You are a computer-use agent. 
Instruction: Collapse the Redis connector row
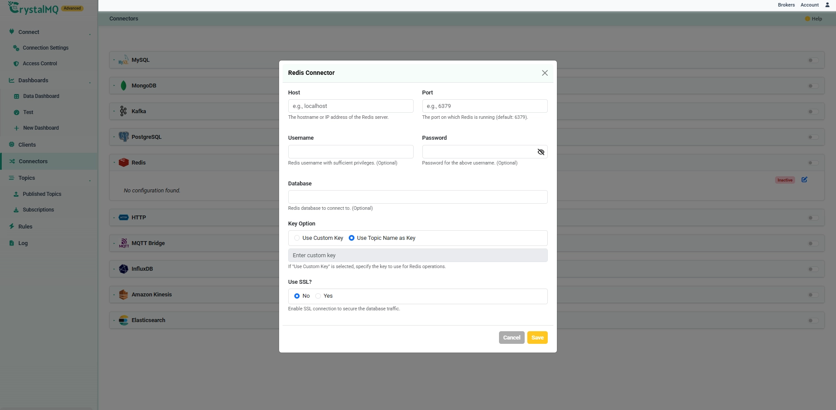114,163
